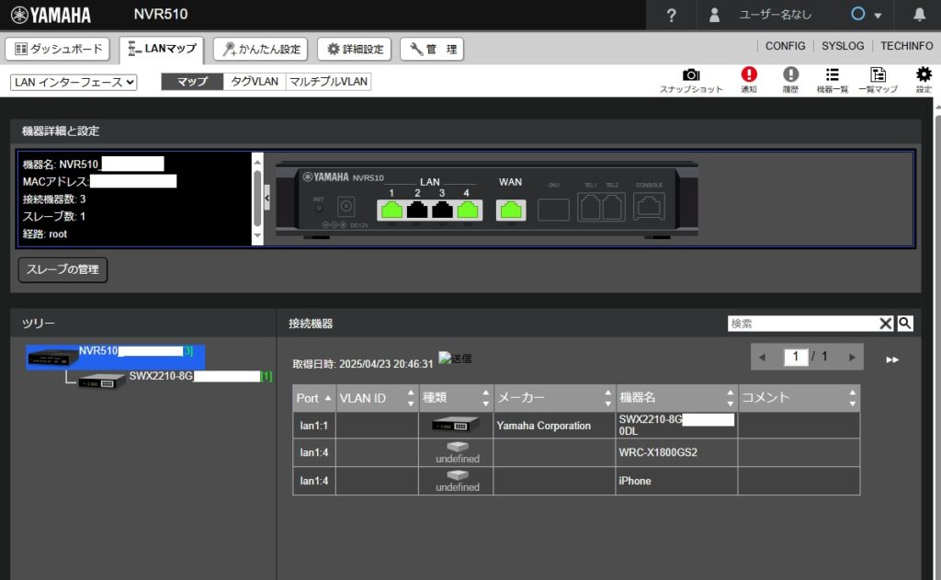The height and width of the screenshot is (580, 941).
Task: Click scroll down arrow in device details
Action: (257, 236)
